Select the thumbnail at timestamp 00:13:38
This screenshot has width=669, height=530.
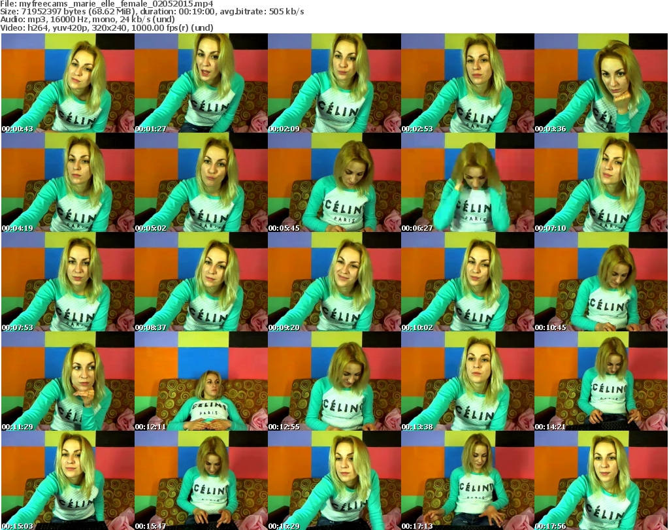pyautogui.click(x=468, y=381)
